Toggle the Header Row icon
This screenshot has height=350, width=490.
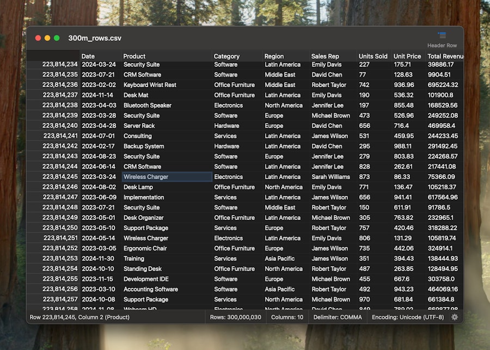click(x=442, y=36)
